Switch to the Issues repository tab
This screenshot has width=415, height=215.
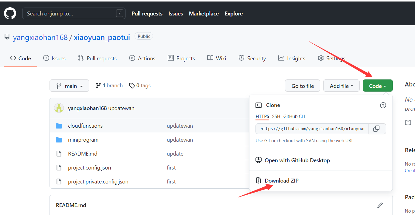54,58
